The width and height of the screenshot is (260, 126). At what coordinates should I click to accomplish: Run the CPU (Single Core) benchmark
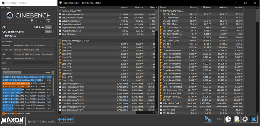click(48, 32)
